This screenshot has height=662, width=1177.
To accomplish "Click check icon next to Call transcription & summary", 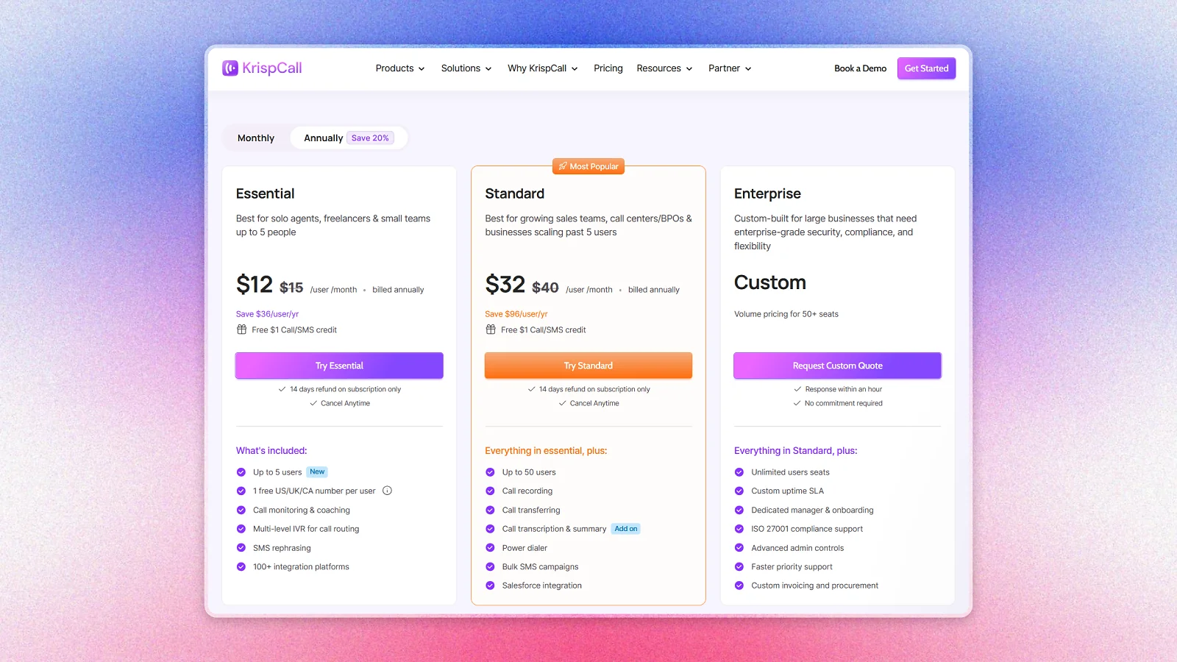I will [x=490, y=529].
